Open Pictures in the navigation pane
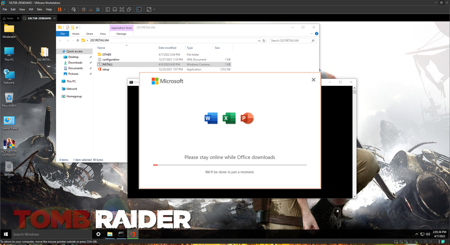This screenshot has width=450, height=245. (73, 74)
